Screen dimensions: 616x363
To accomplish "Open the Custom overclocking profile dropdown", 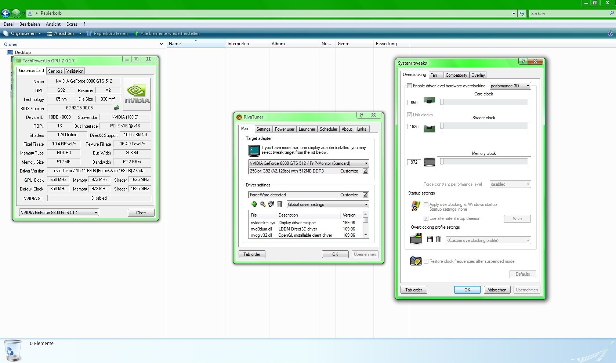I will pos(488,240).
